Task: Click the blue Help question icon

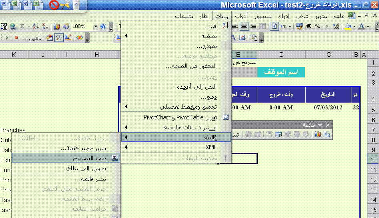Action: point(103,26)
